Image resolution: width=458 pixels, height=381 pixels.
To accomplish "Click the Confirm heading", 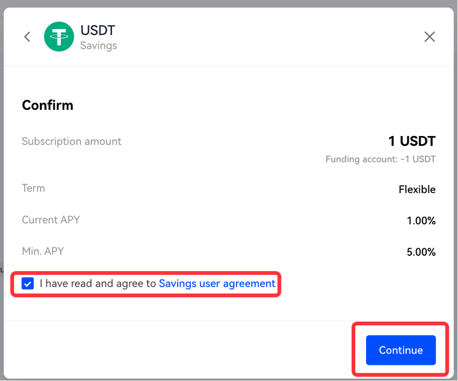I will (x=48, y=105).
